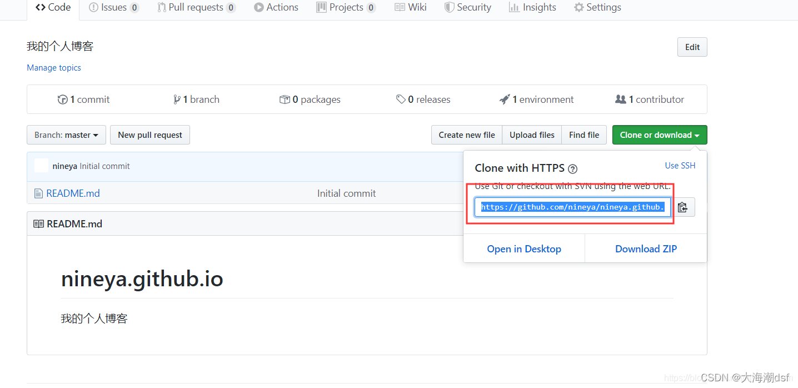Open the Code tab
The width and height of the screenshot is (798, 388).
[53, 7]
